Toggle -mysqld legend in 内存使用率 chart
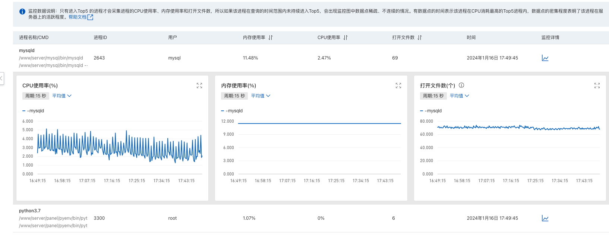 point(232,111)
